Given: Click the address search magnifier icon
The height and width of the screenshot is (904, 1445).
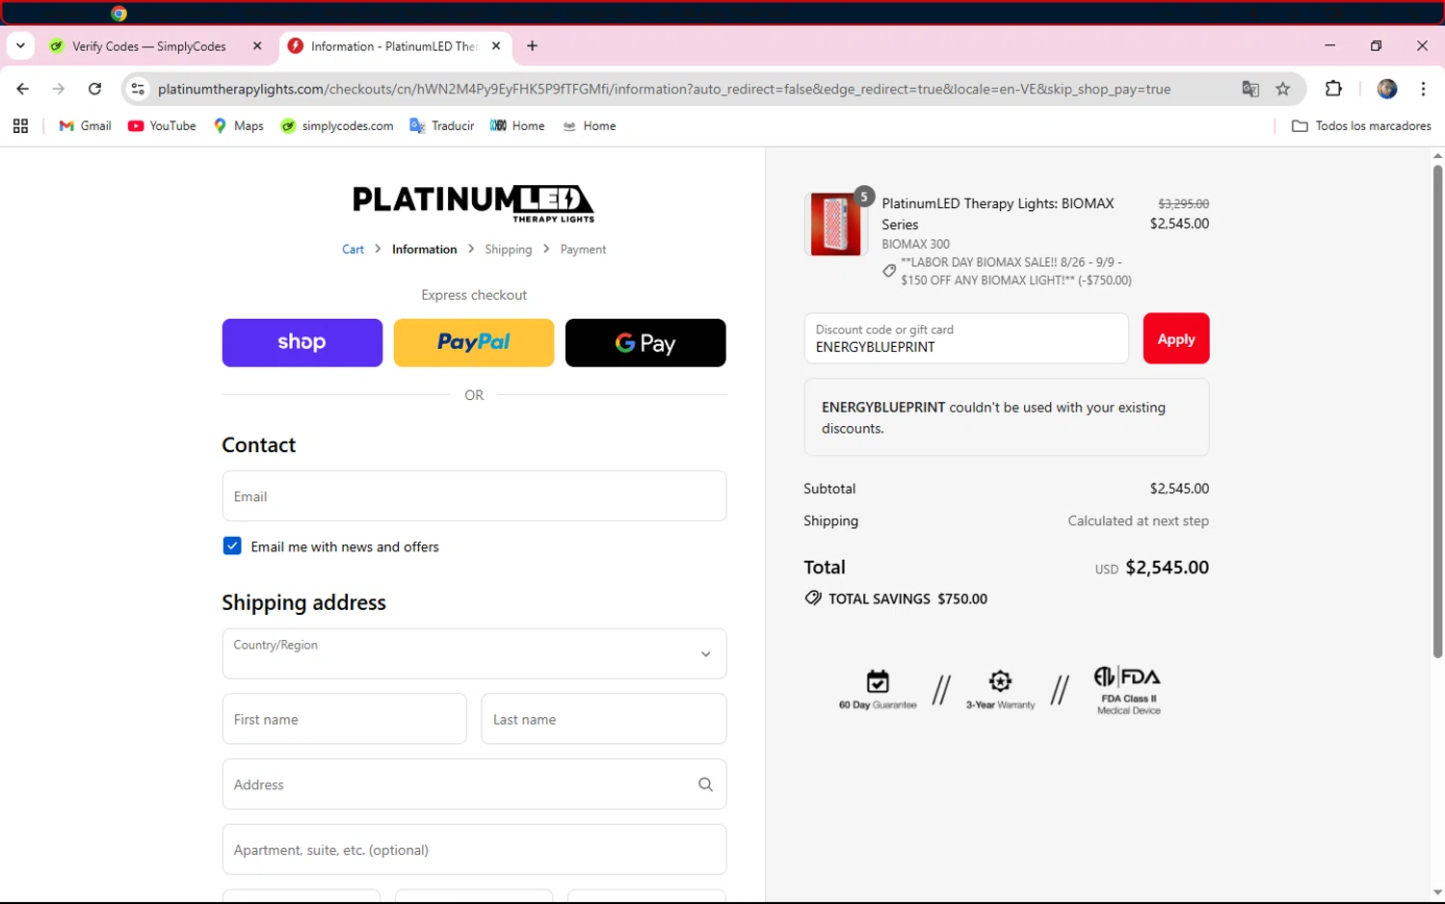Looking at the screenshot, I should [x=705, y=784].
